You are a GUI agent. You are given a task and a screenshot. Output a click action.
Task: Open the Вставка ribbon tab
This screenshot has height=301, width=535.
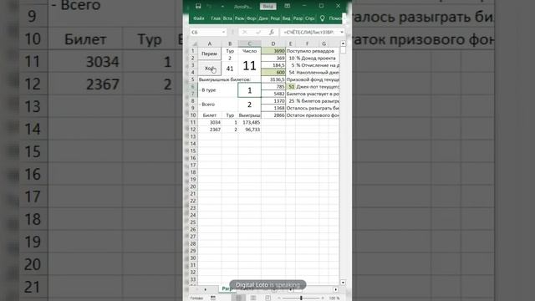pyautogui.click(x=227, y=18)
